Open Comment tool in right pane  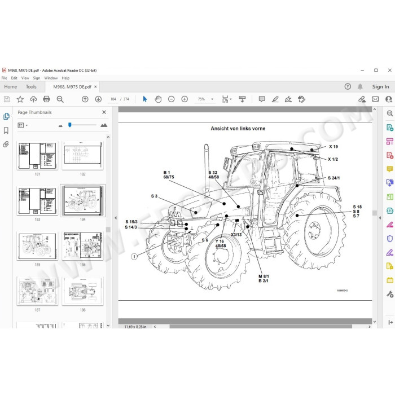click(390, 169)
